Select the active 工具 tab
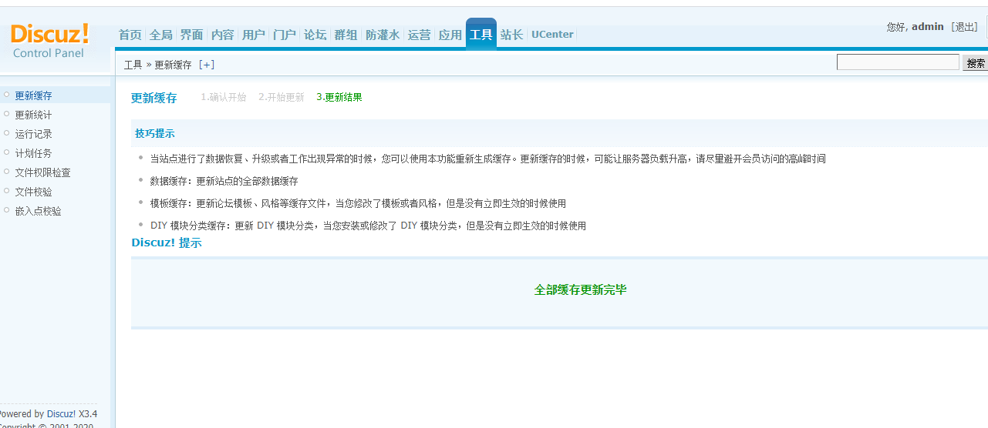Image resolution: width=988 pixels, height=428 pixels. (x=481, y=35)
